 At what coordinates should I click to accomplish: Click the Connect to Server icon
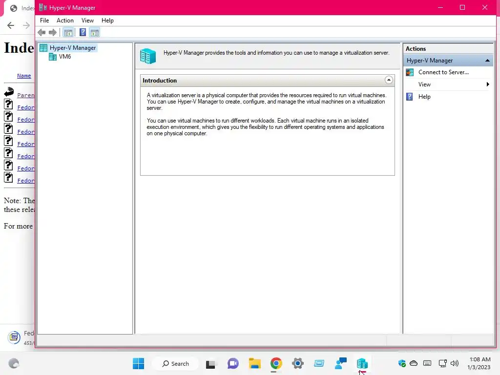[410, 72]
